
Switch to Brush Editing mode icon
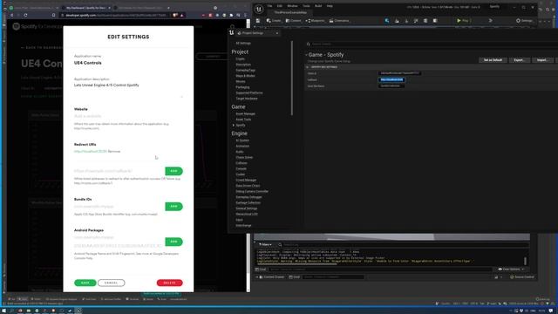[x=435, y=21]
